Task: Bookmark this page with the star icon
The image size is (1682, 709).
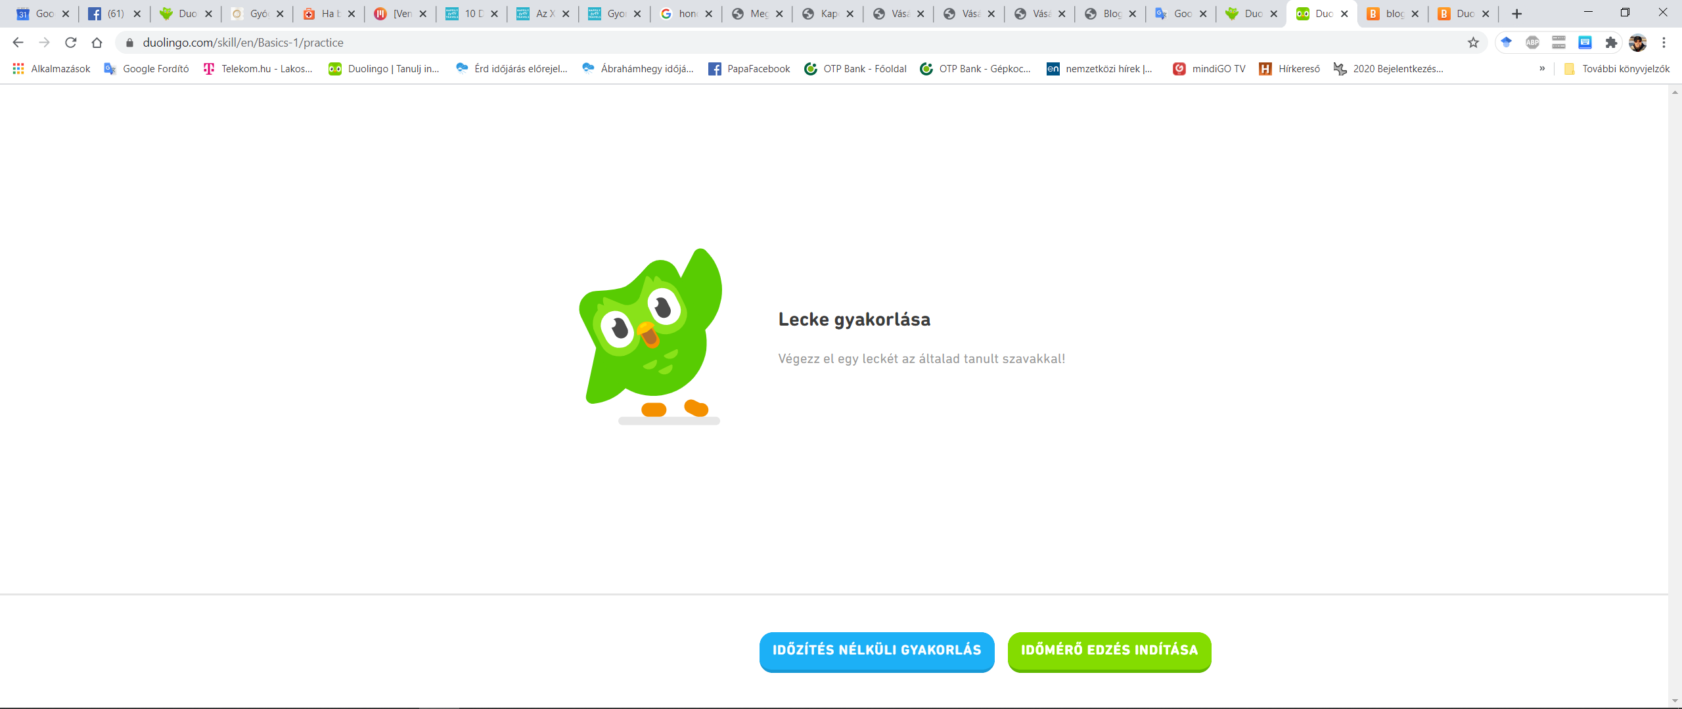Action: click(x=1473, y=43)
